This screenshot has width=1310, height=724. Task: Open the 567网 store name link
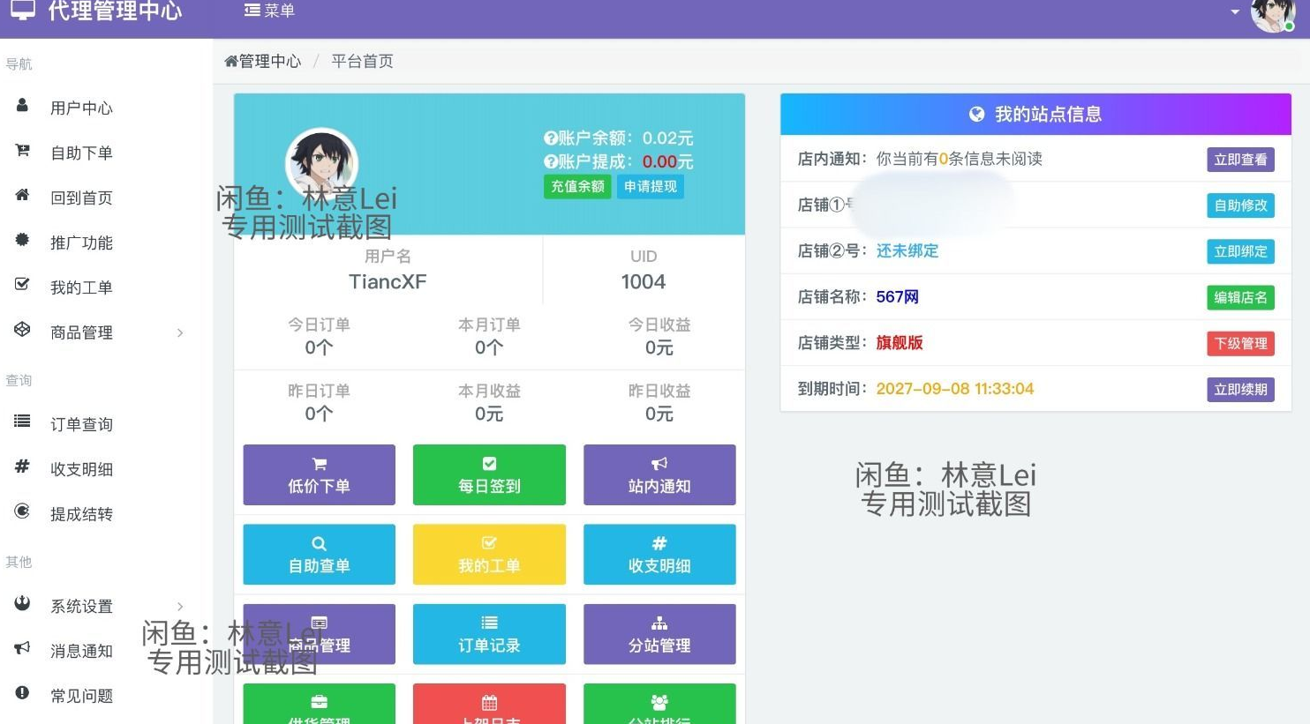click(x=898, y=297)
